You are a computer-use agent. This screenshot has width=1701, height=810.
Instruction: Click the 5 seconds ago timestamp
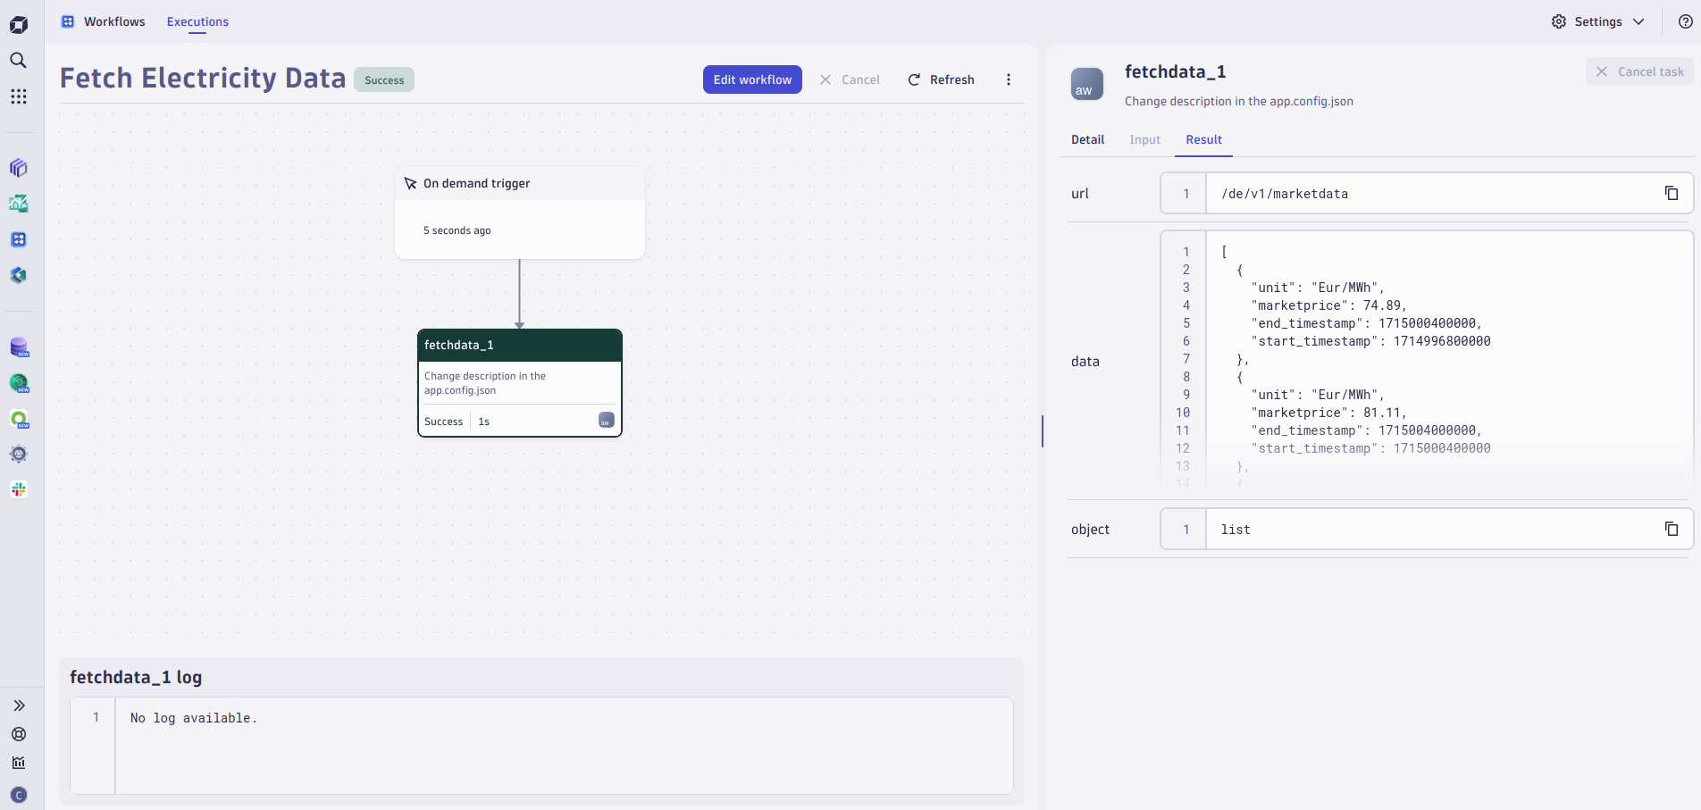(457, 230)
